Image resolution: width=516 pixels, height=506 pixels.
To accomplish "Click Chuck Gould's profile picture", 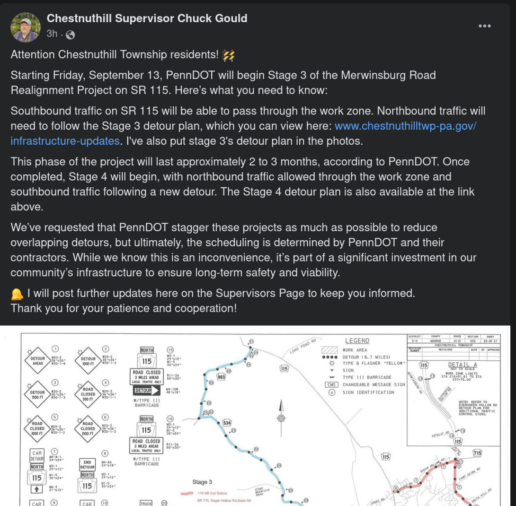I will click(26, 27).
